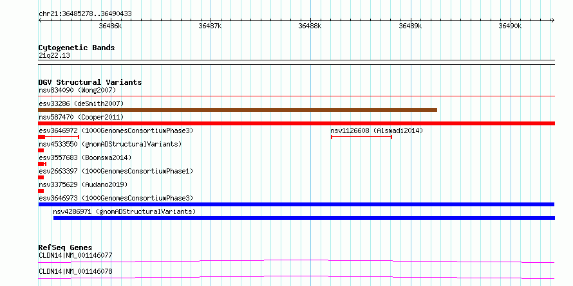
Task: Click the 36489k ruler tick label
Action: tap(410, 26)
